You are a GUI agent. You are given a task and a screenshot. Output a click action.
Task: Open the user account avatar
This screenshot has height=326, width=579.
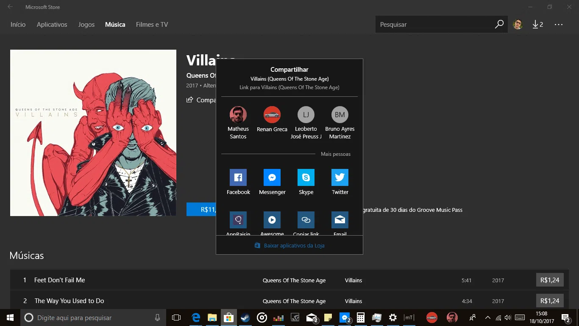[518, 24]
